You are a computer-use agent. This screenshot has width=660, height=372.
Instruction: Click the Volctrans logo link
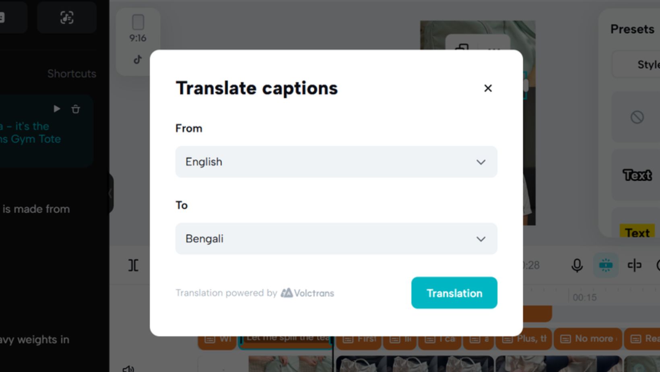coord(307,293)
